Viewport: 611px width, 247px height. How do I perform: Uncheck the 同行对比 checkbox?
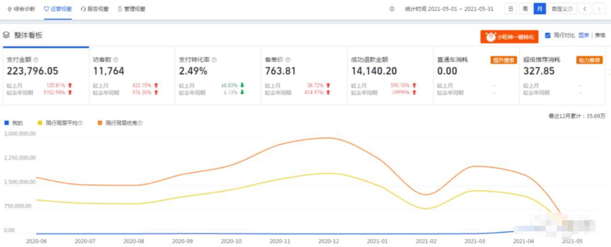547,35
